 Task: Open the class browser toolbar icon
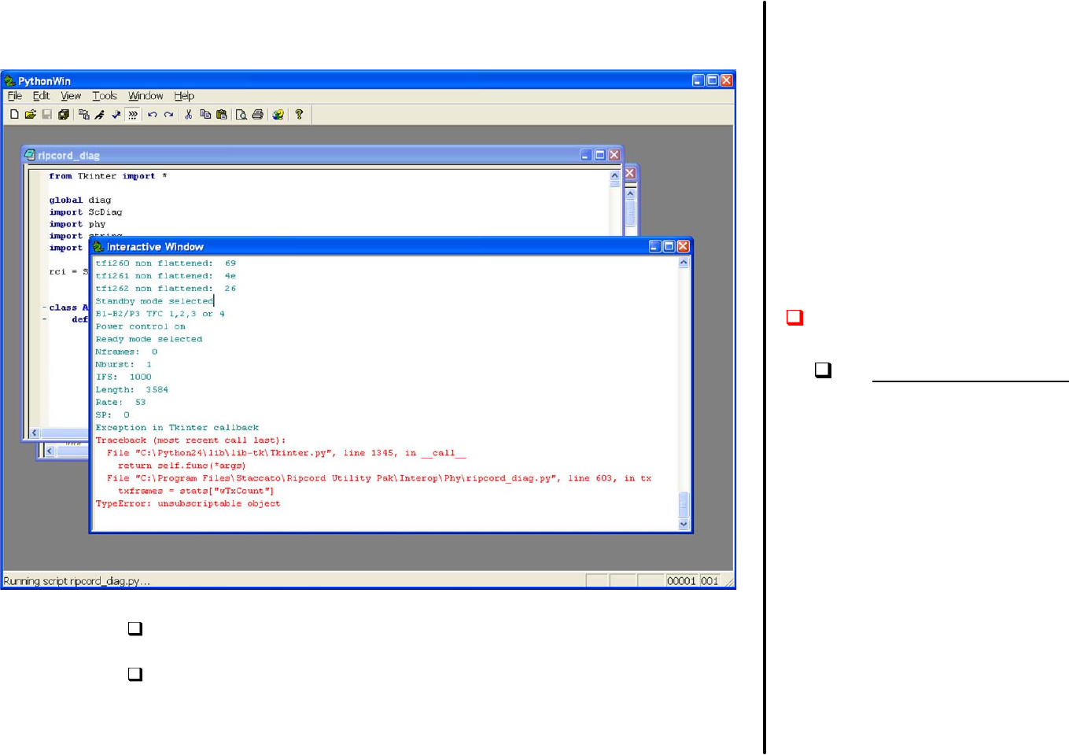point(84,115)
